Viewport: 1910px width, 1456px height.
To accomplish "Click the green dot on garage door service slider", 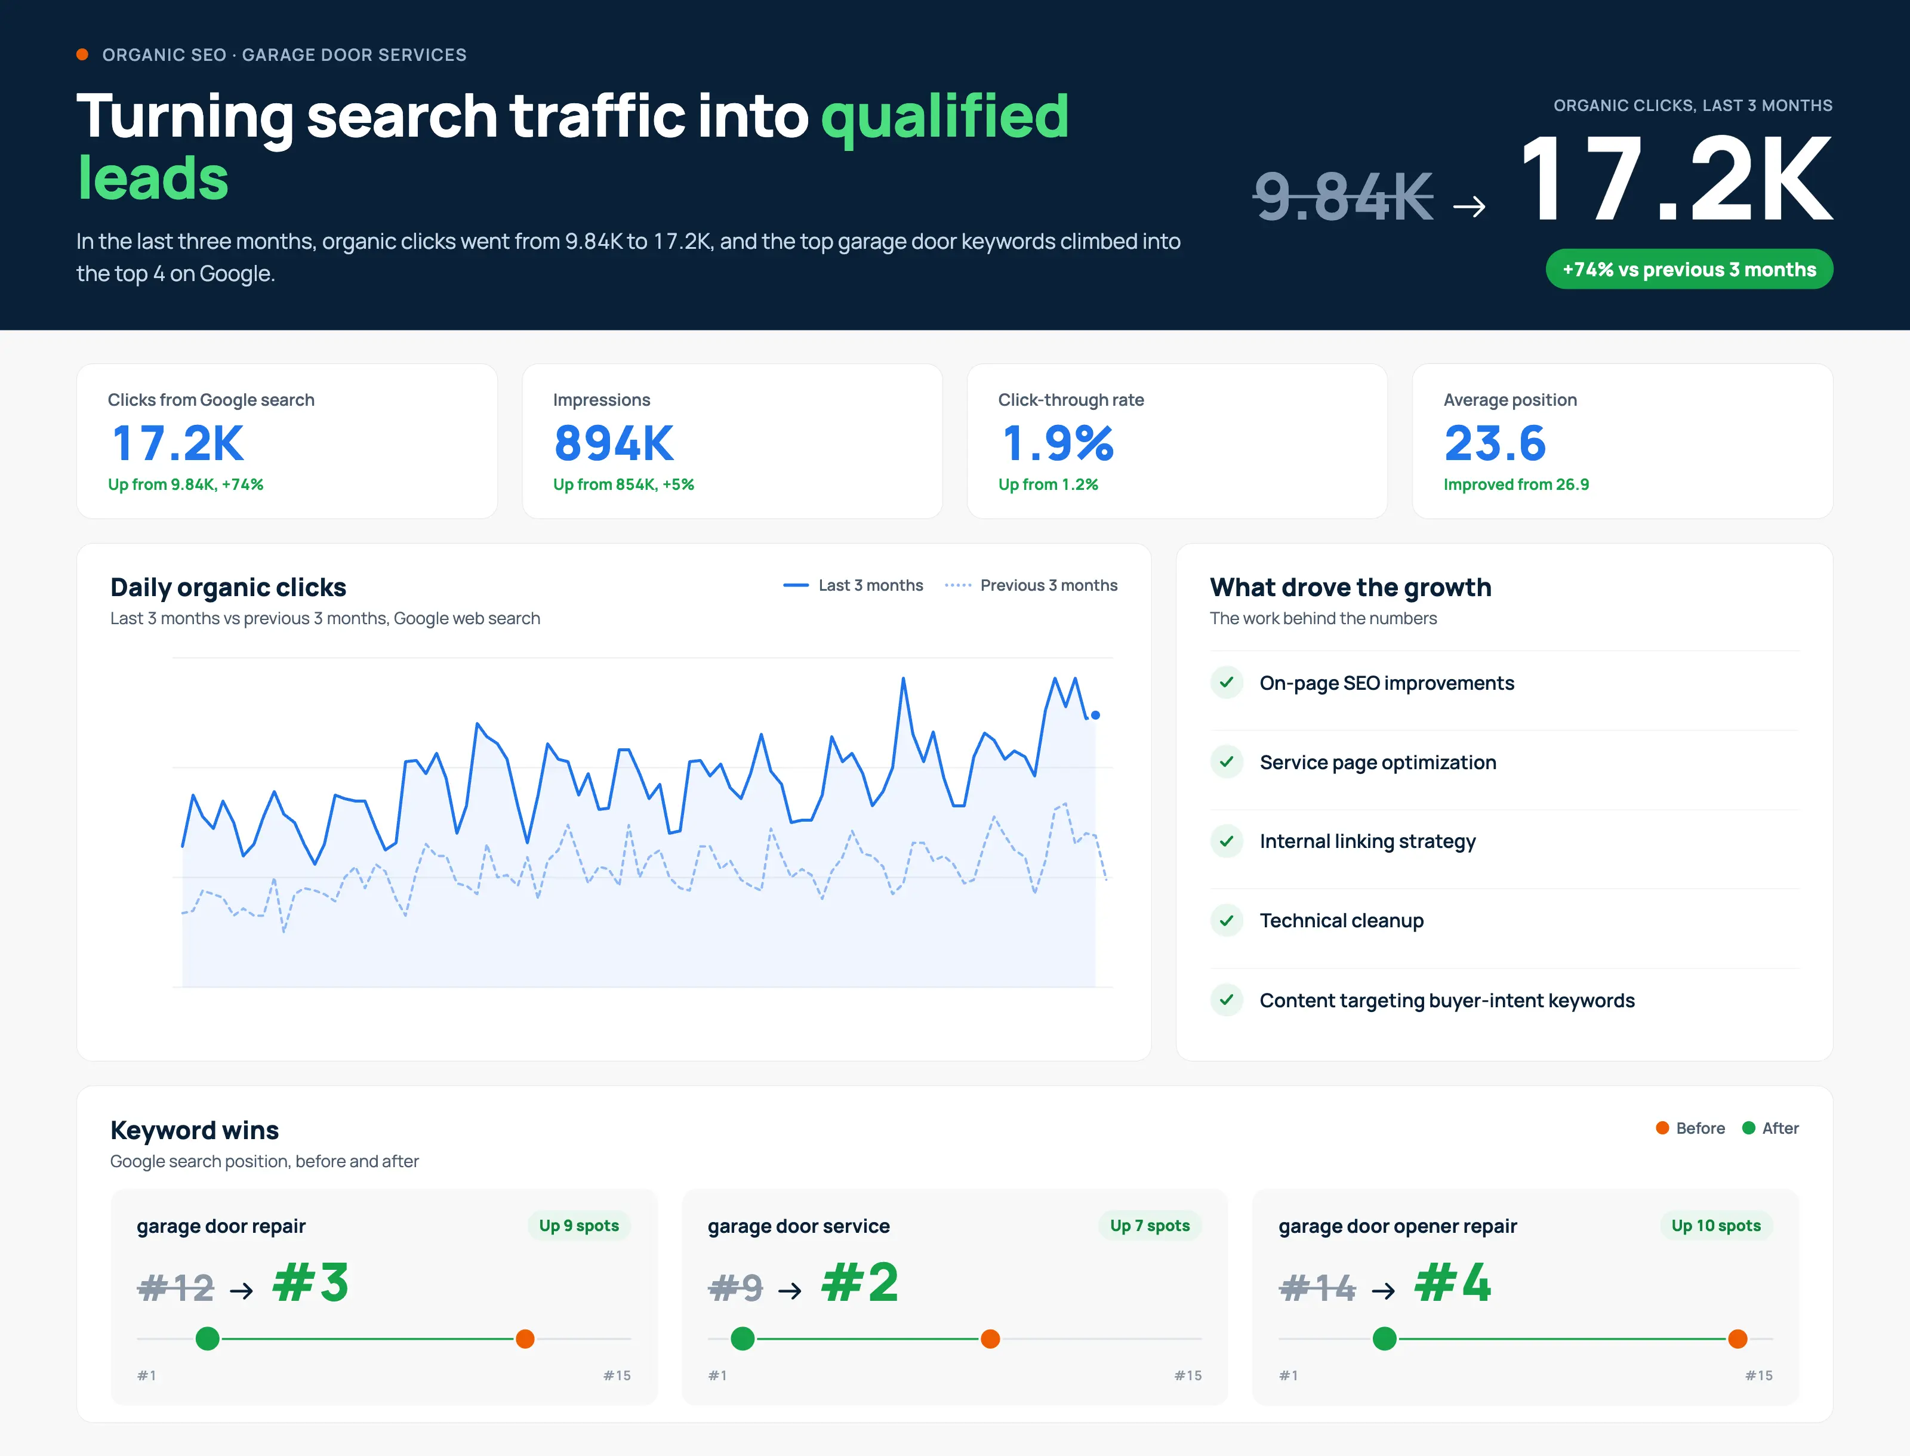I will coord(742,1338).
